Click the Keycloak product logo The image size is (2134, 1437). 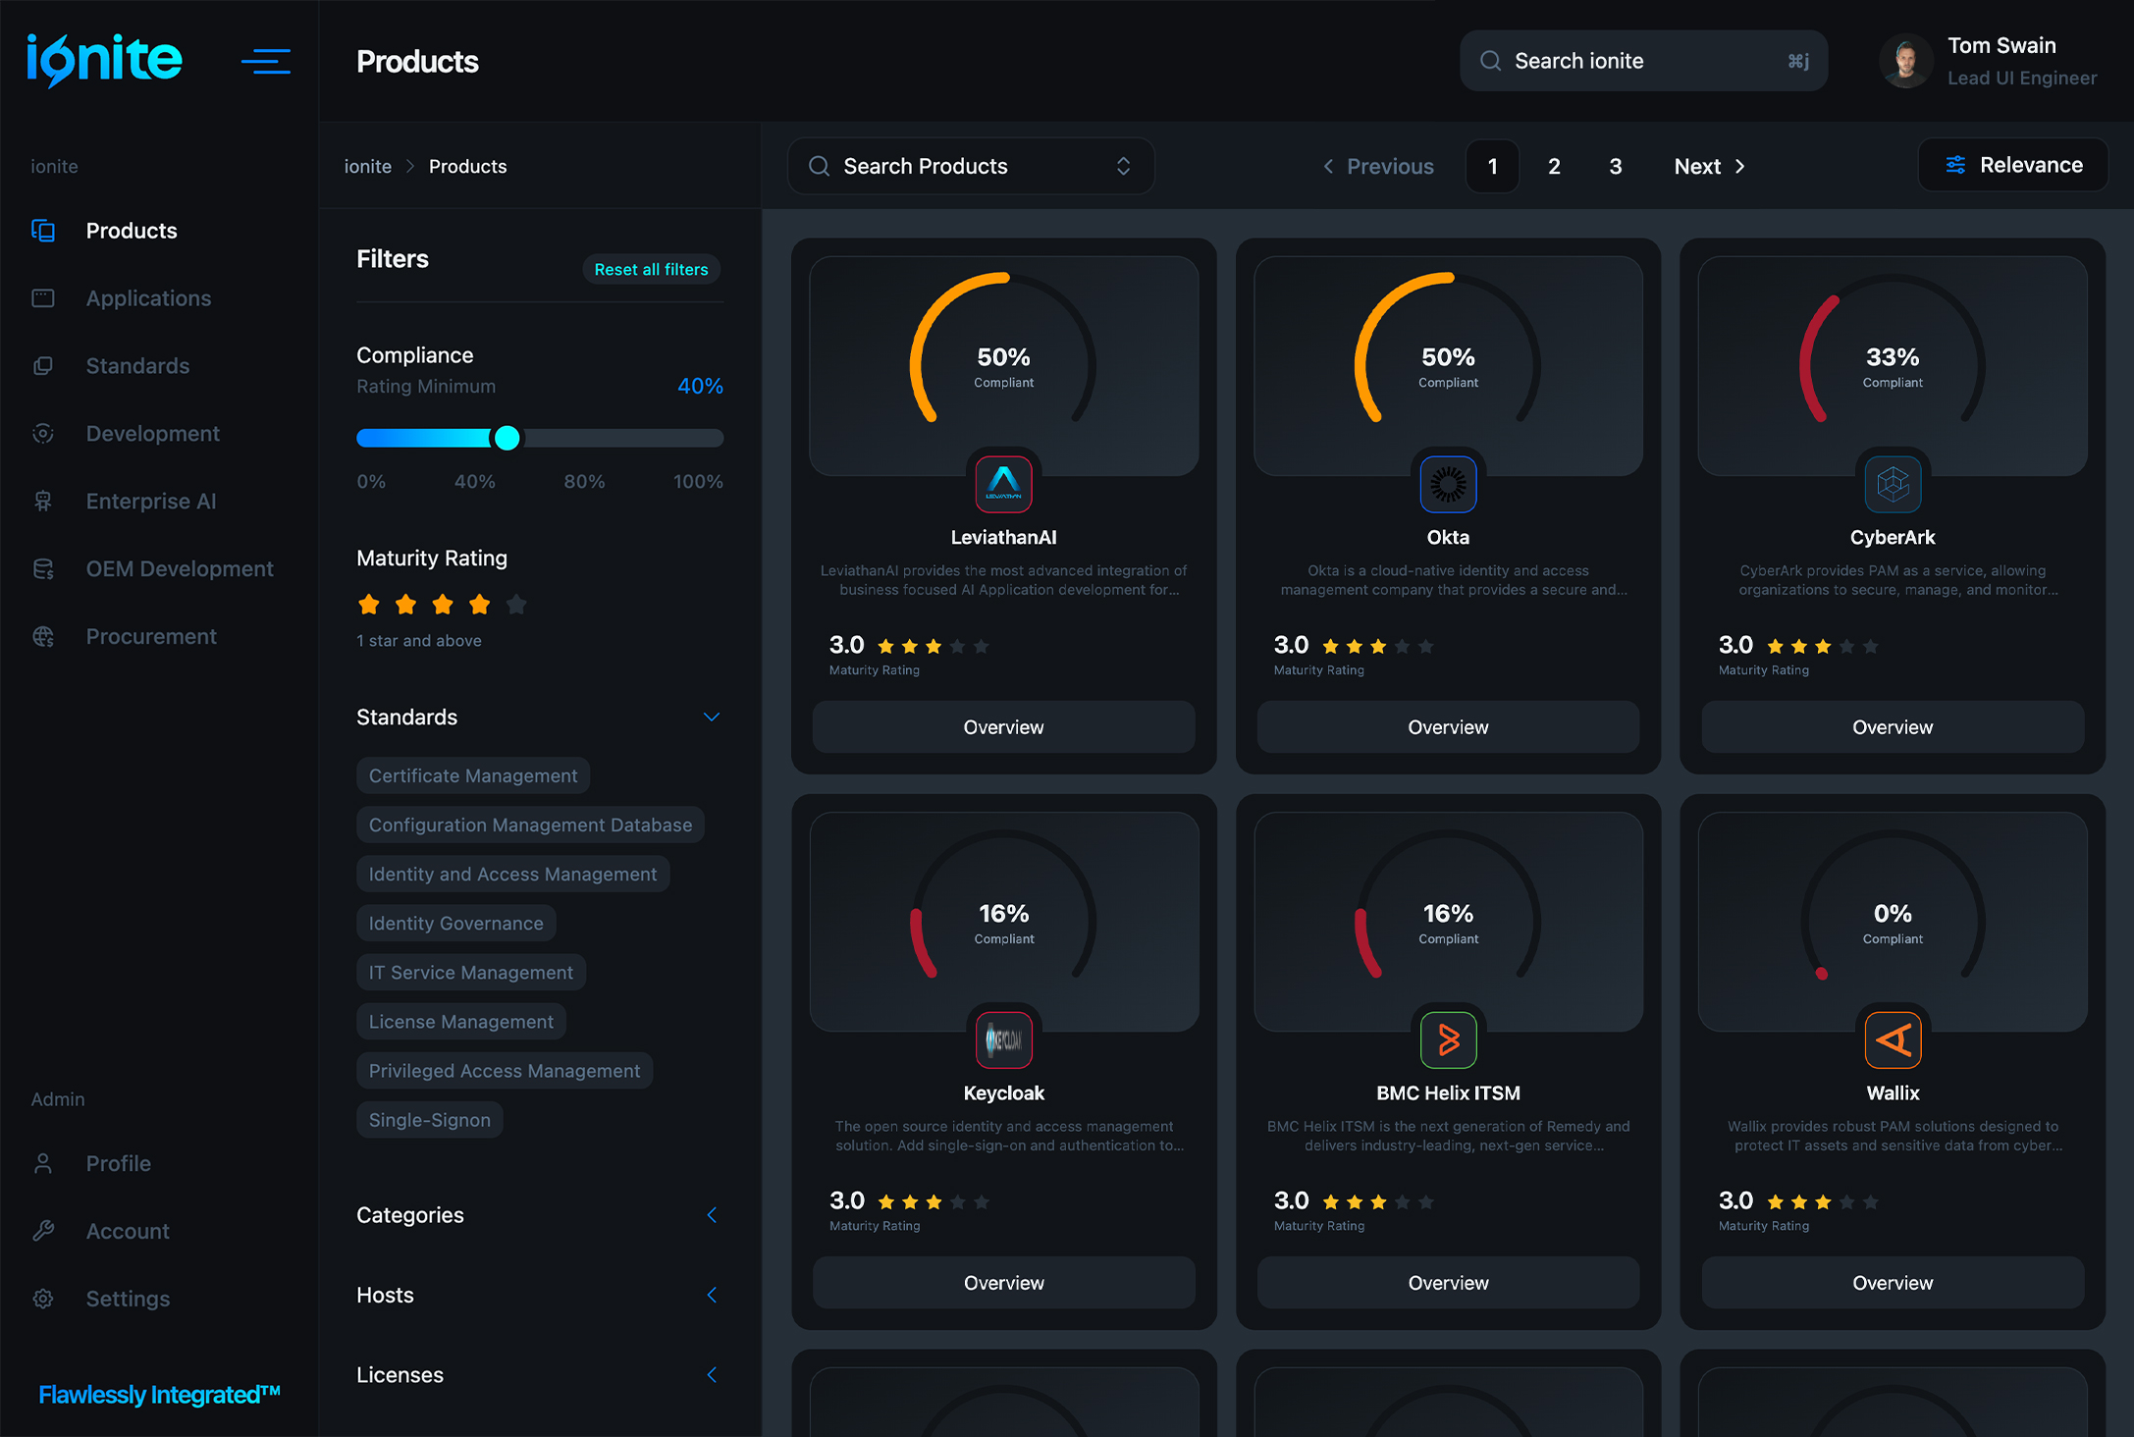pos(1003,1039)
